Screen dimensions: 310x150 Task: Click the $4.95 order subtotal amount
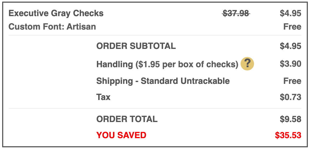click(291, 46)
